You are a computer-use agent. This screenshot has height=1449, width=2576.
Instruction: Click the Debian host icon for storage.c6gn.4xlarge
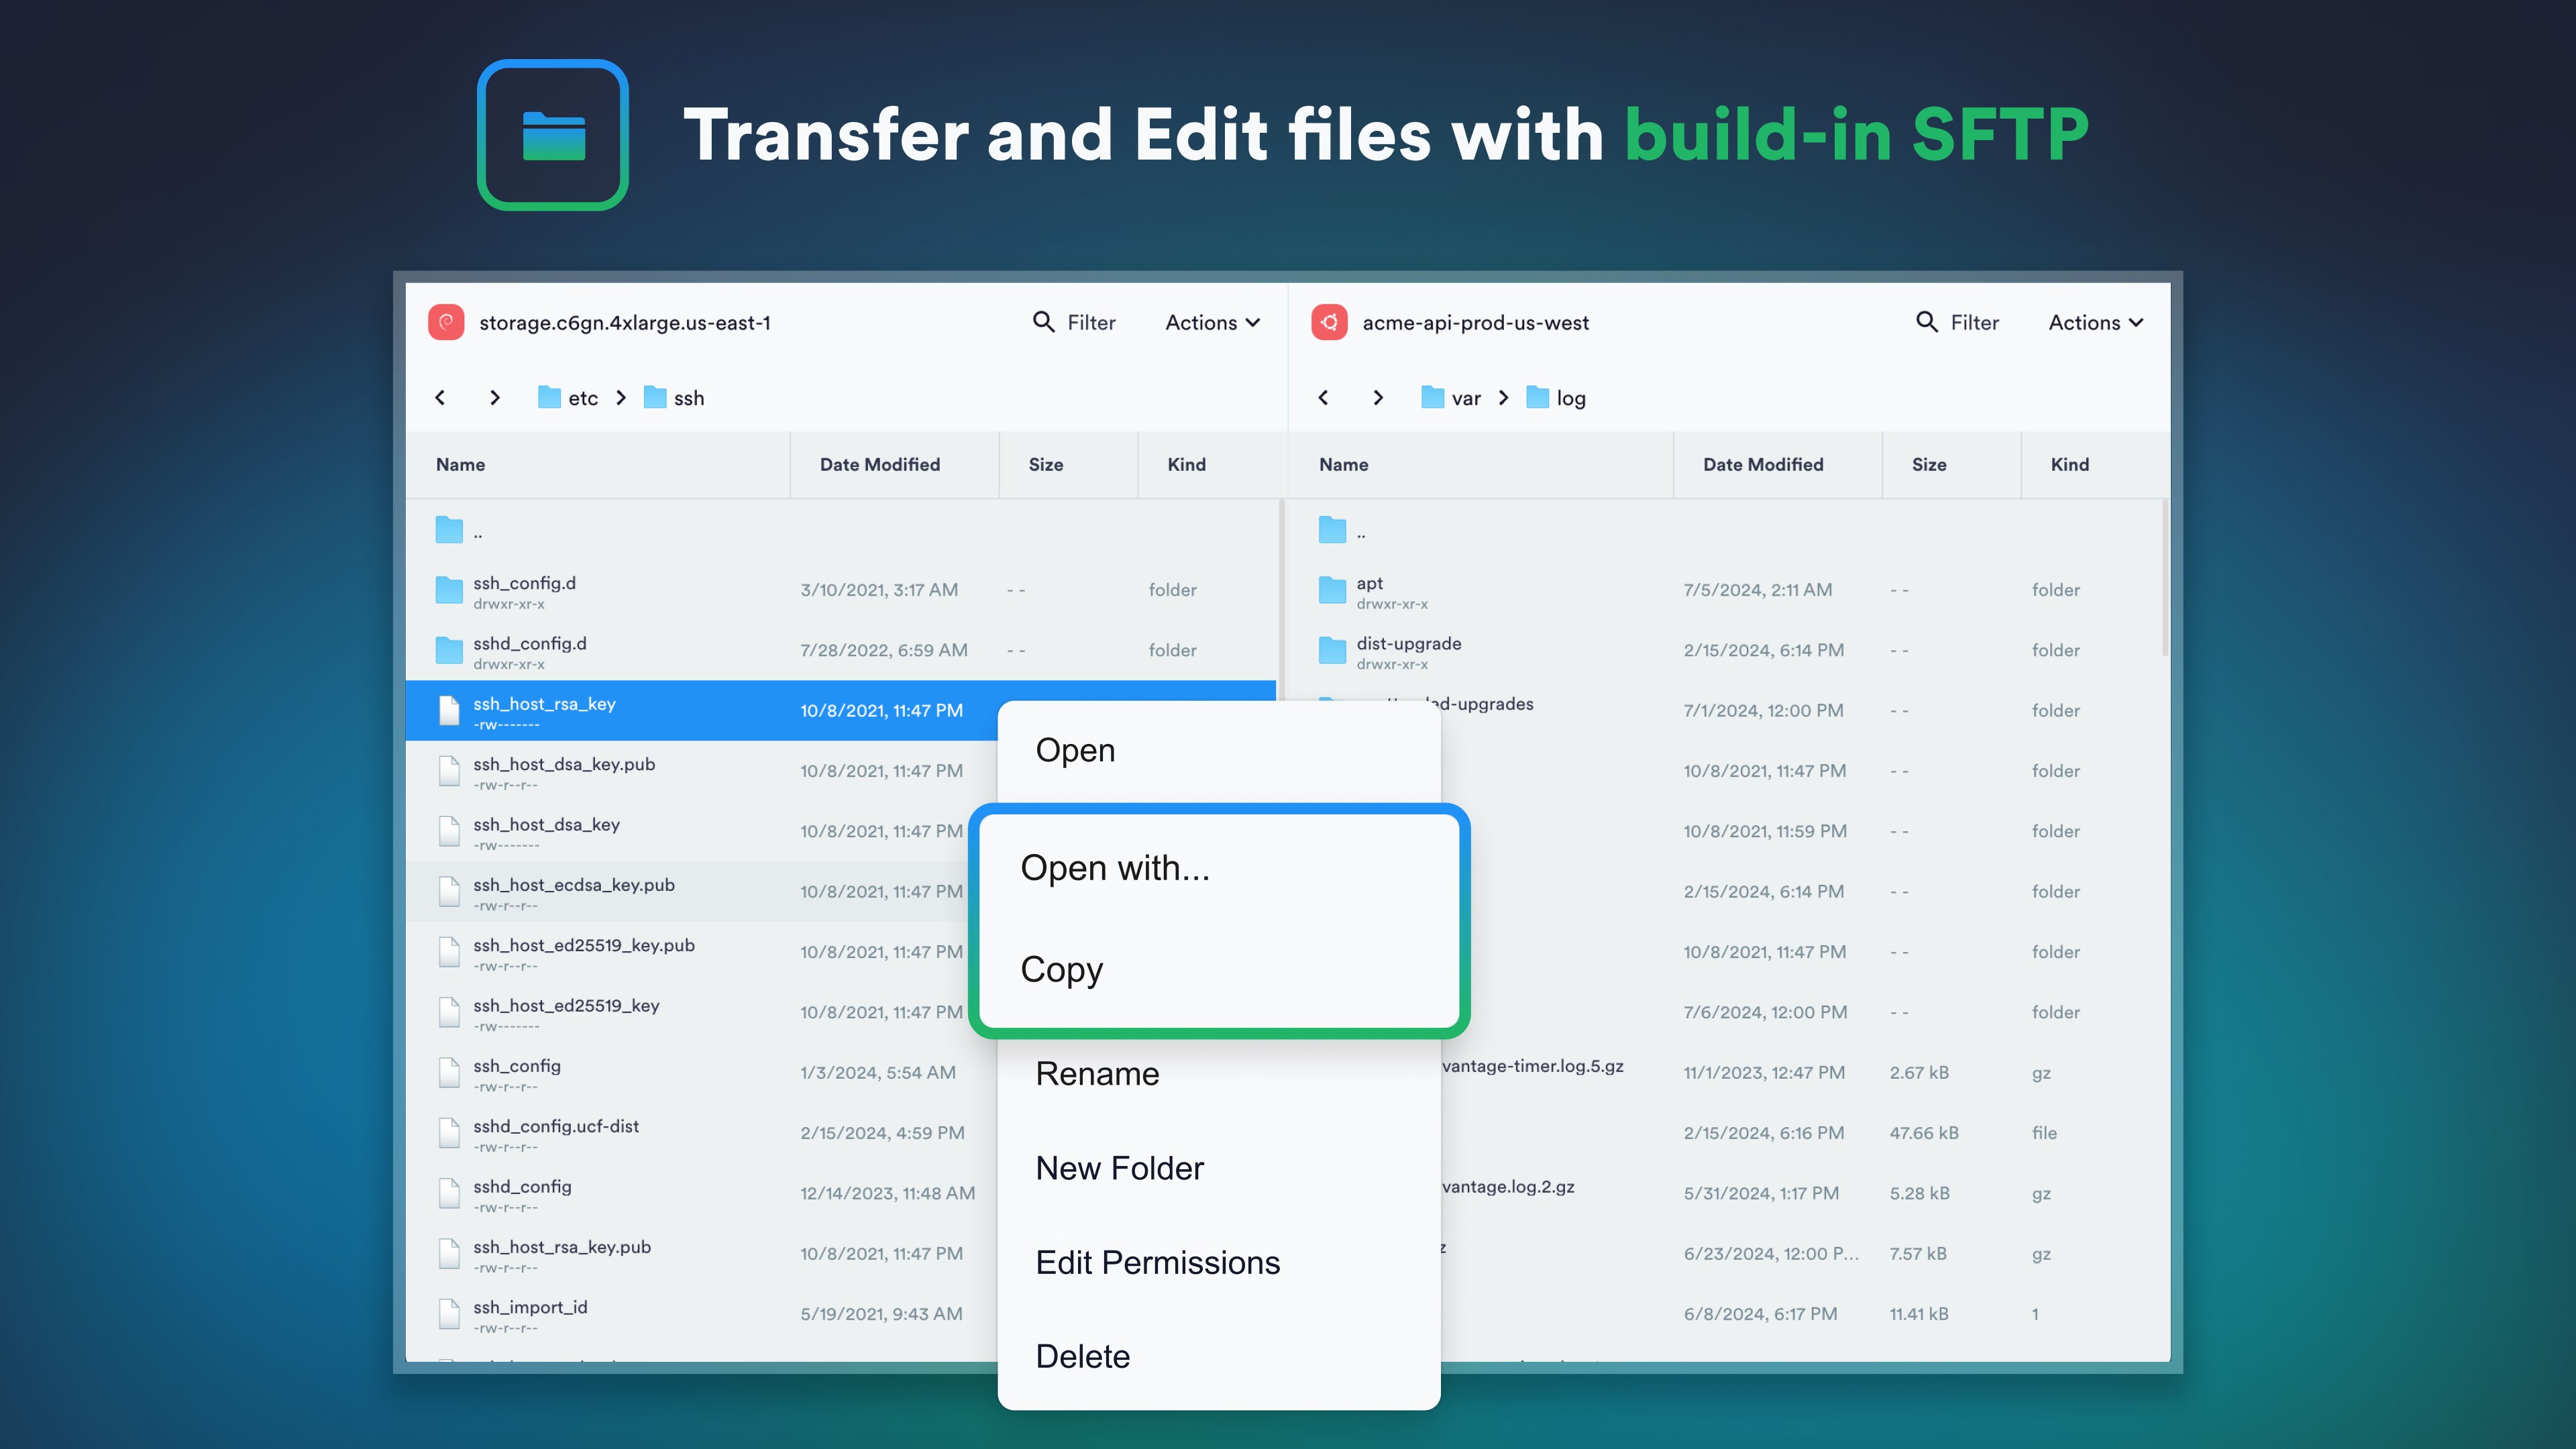[446, 322]
